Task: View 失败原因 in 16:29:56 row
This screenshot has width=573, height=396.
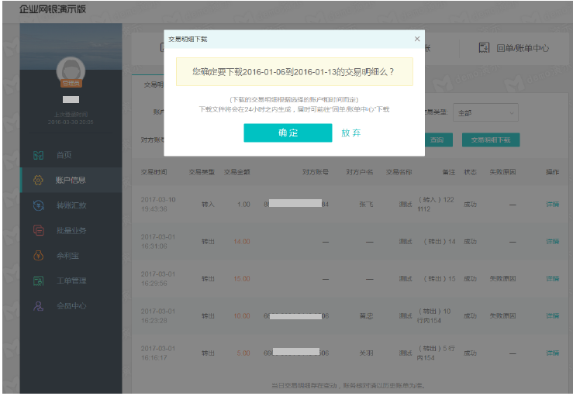Action: (502, 279)
